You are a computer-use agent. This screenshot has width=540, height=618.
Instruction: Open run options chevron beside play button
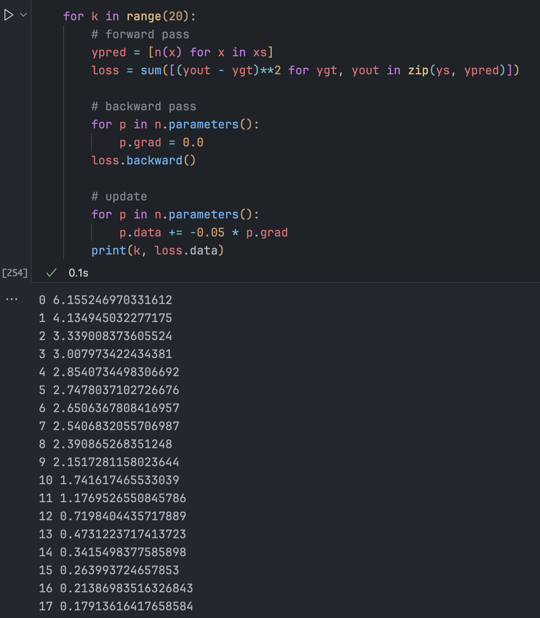pyautogui.click(x=23, y=15)
